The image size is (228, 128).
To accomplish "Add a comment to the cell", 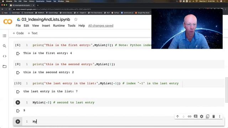I will click(x=196, y=116).
